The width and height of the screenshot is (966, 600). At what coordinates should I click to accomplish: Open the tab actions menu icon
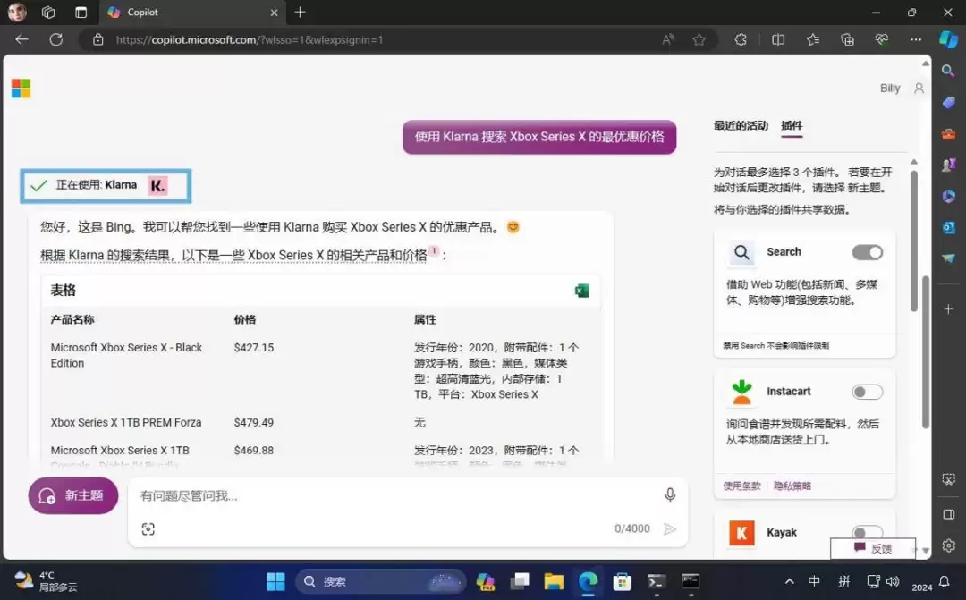(80, 13)
